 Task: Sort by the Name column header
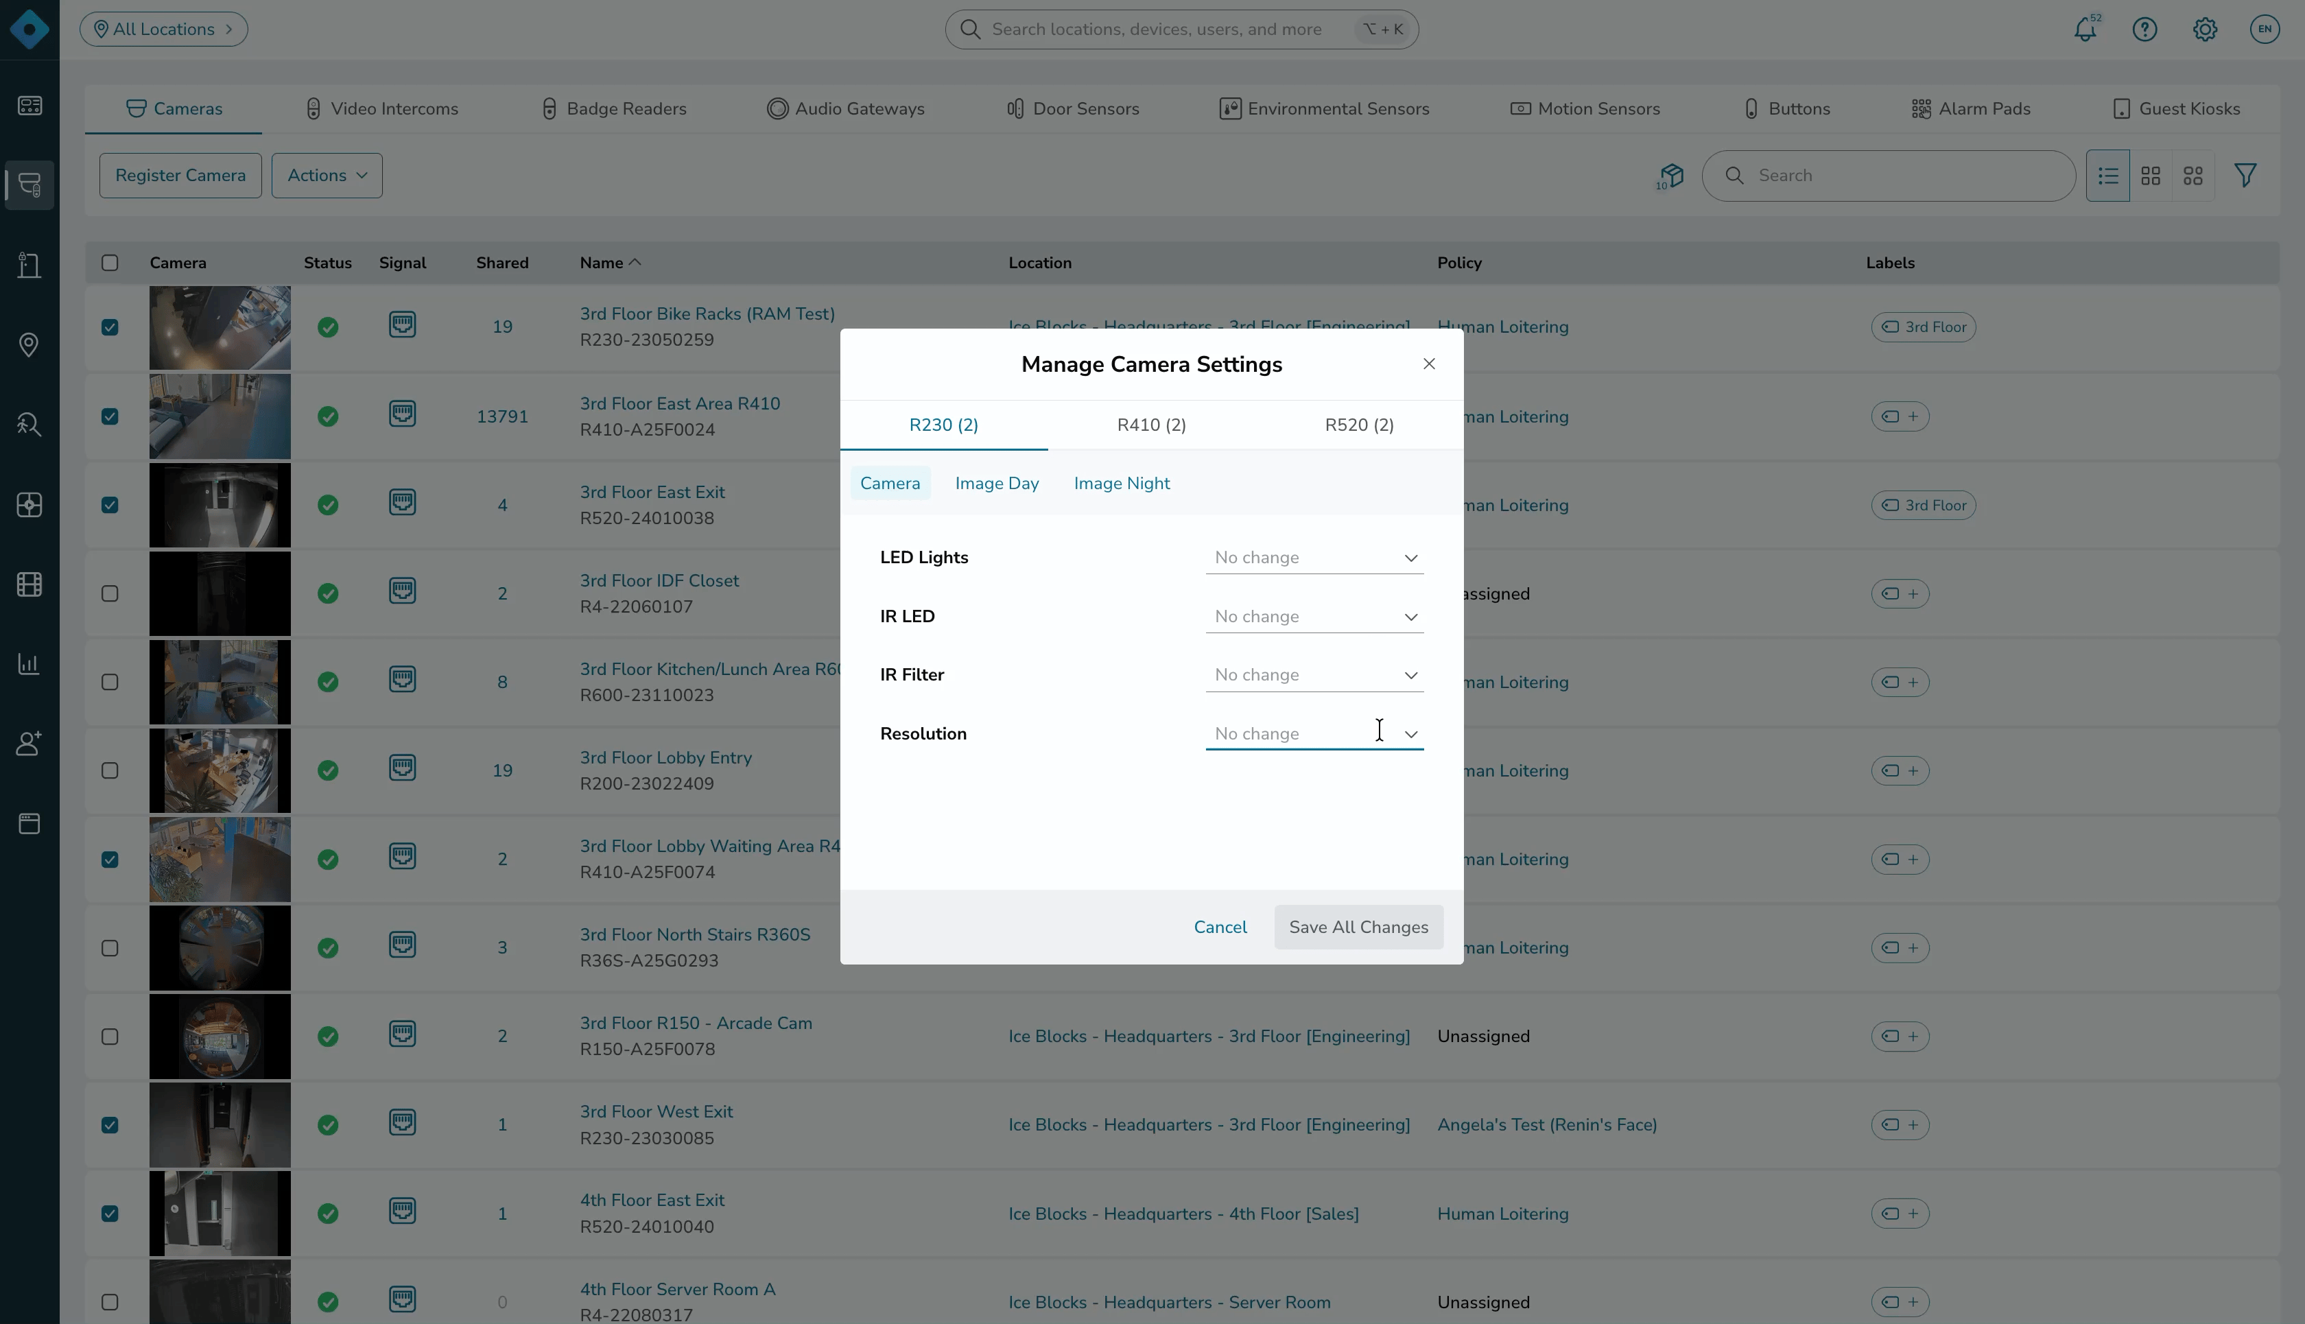pos(610,263)
